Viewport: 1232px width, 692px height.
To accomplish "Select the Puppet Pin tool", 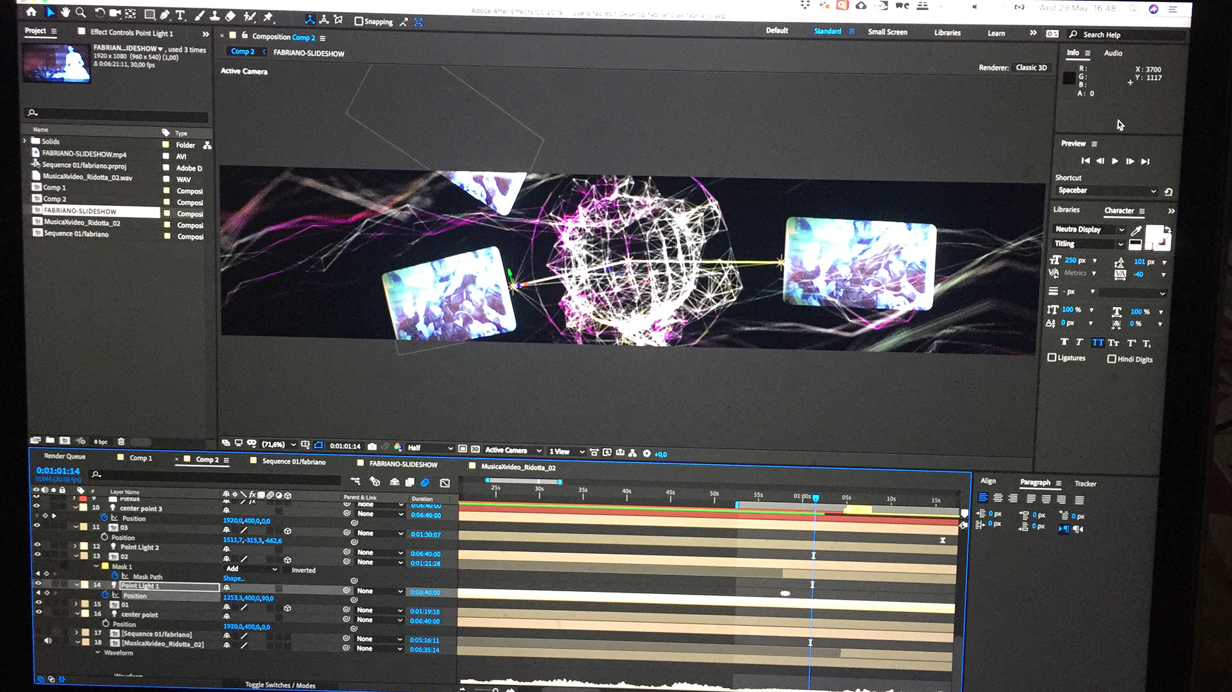I will pos(268,17).
